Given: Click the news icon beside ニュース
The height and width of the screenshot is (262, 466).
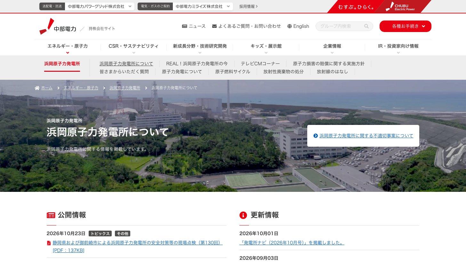Looking at the screenshot, I should [184, 26].
